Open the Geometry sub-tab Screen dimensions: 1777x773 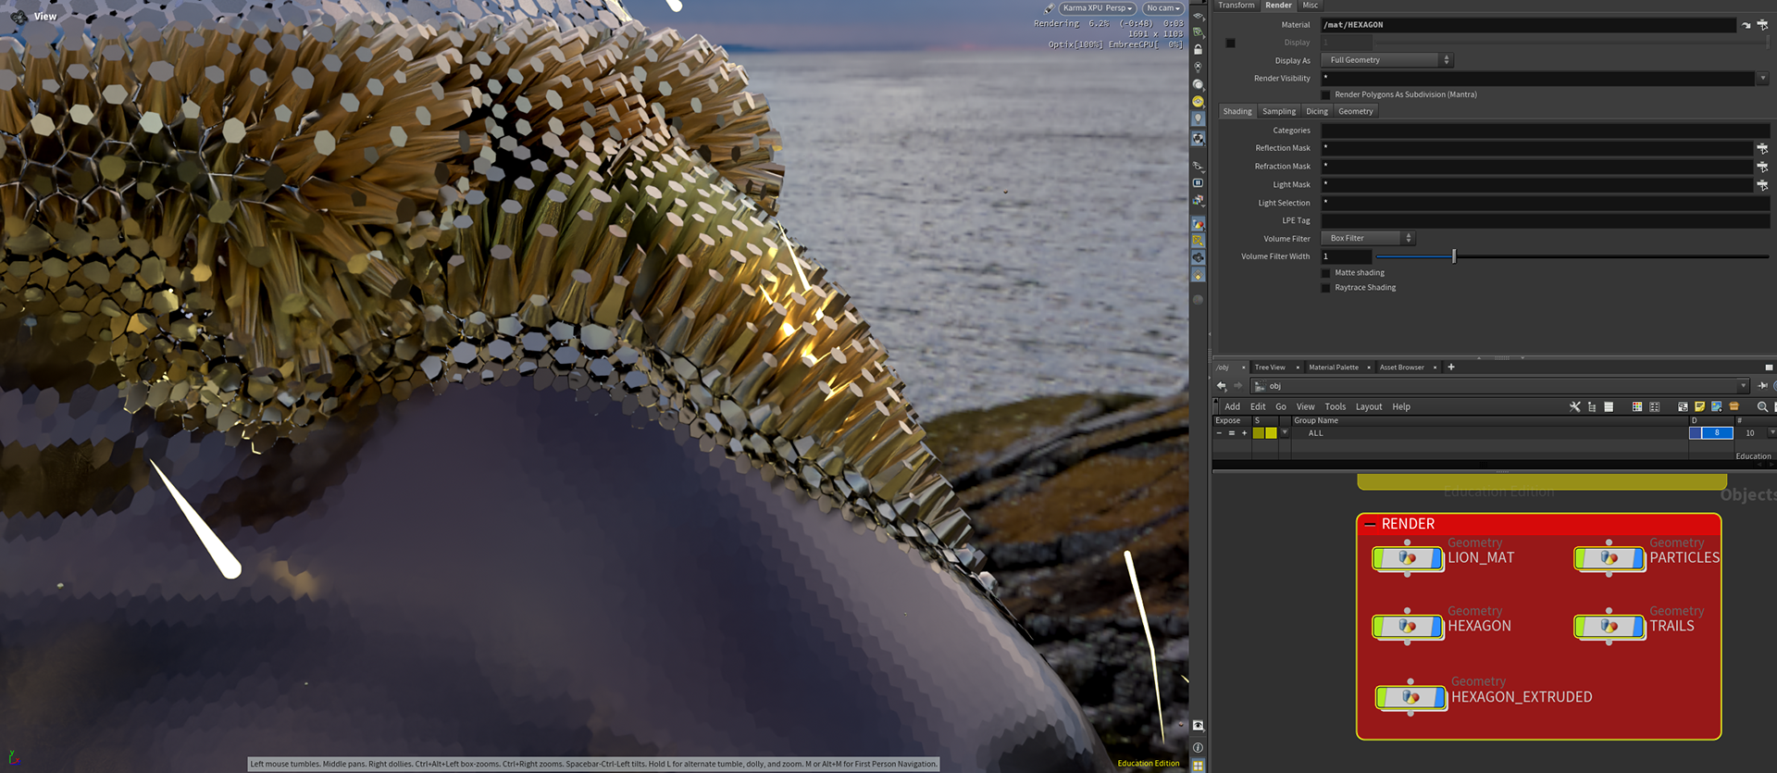click(x=1355, y=111)
